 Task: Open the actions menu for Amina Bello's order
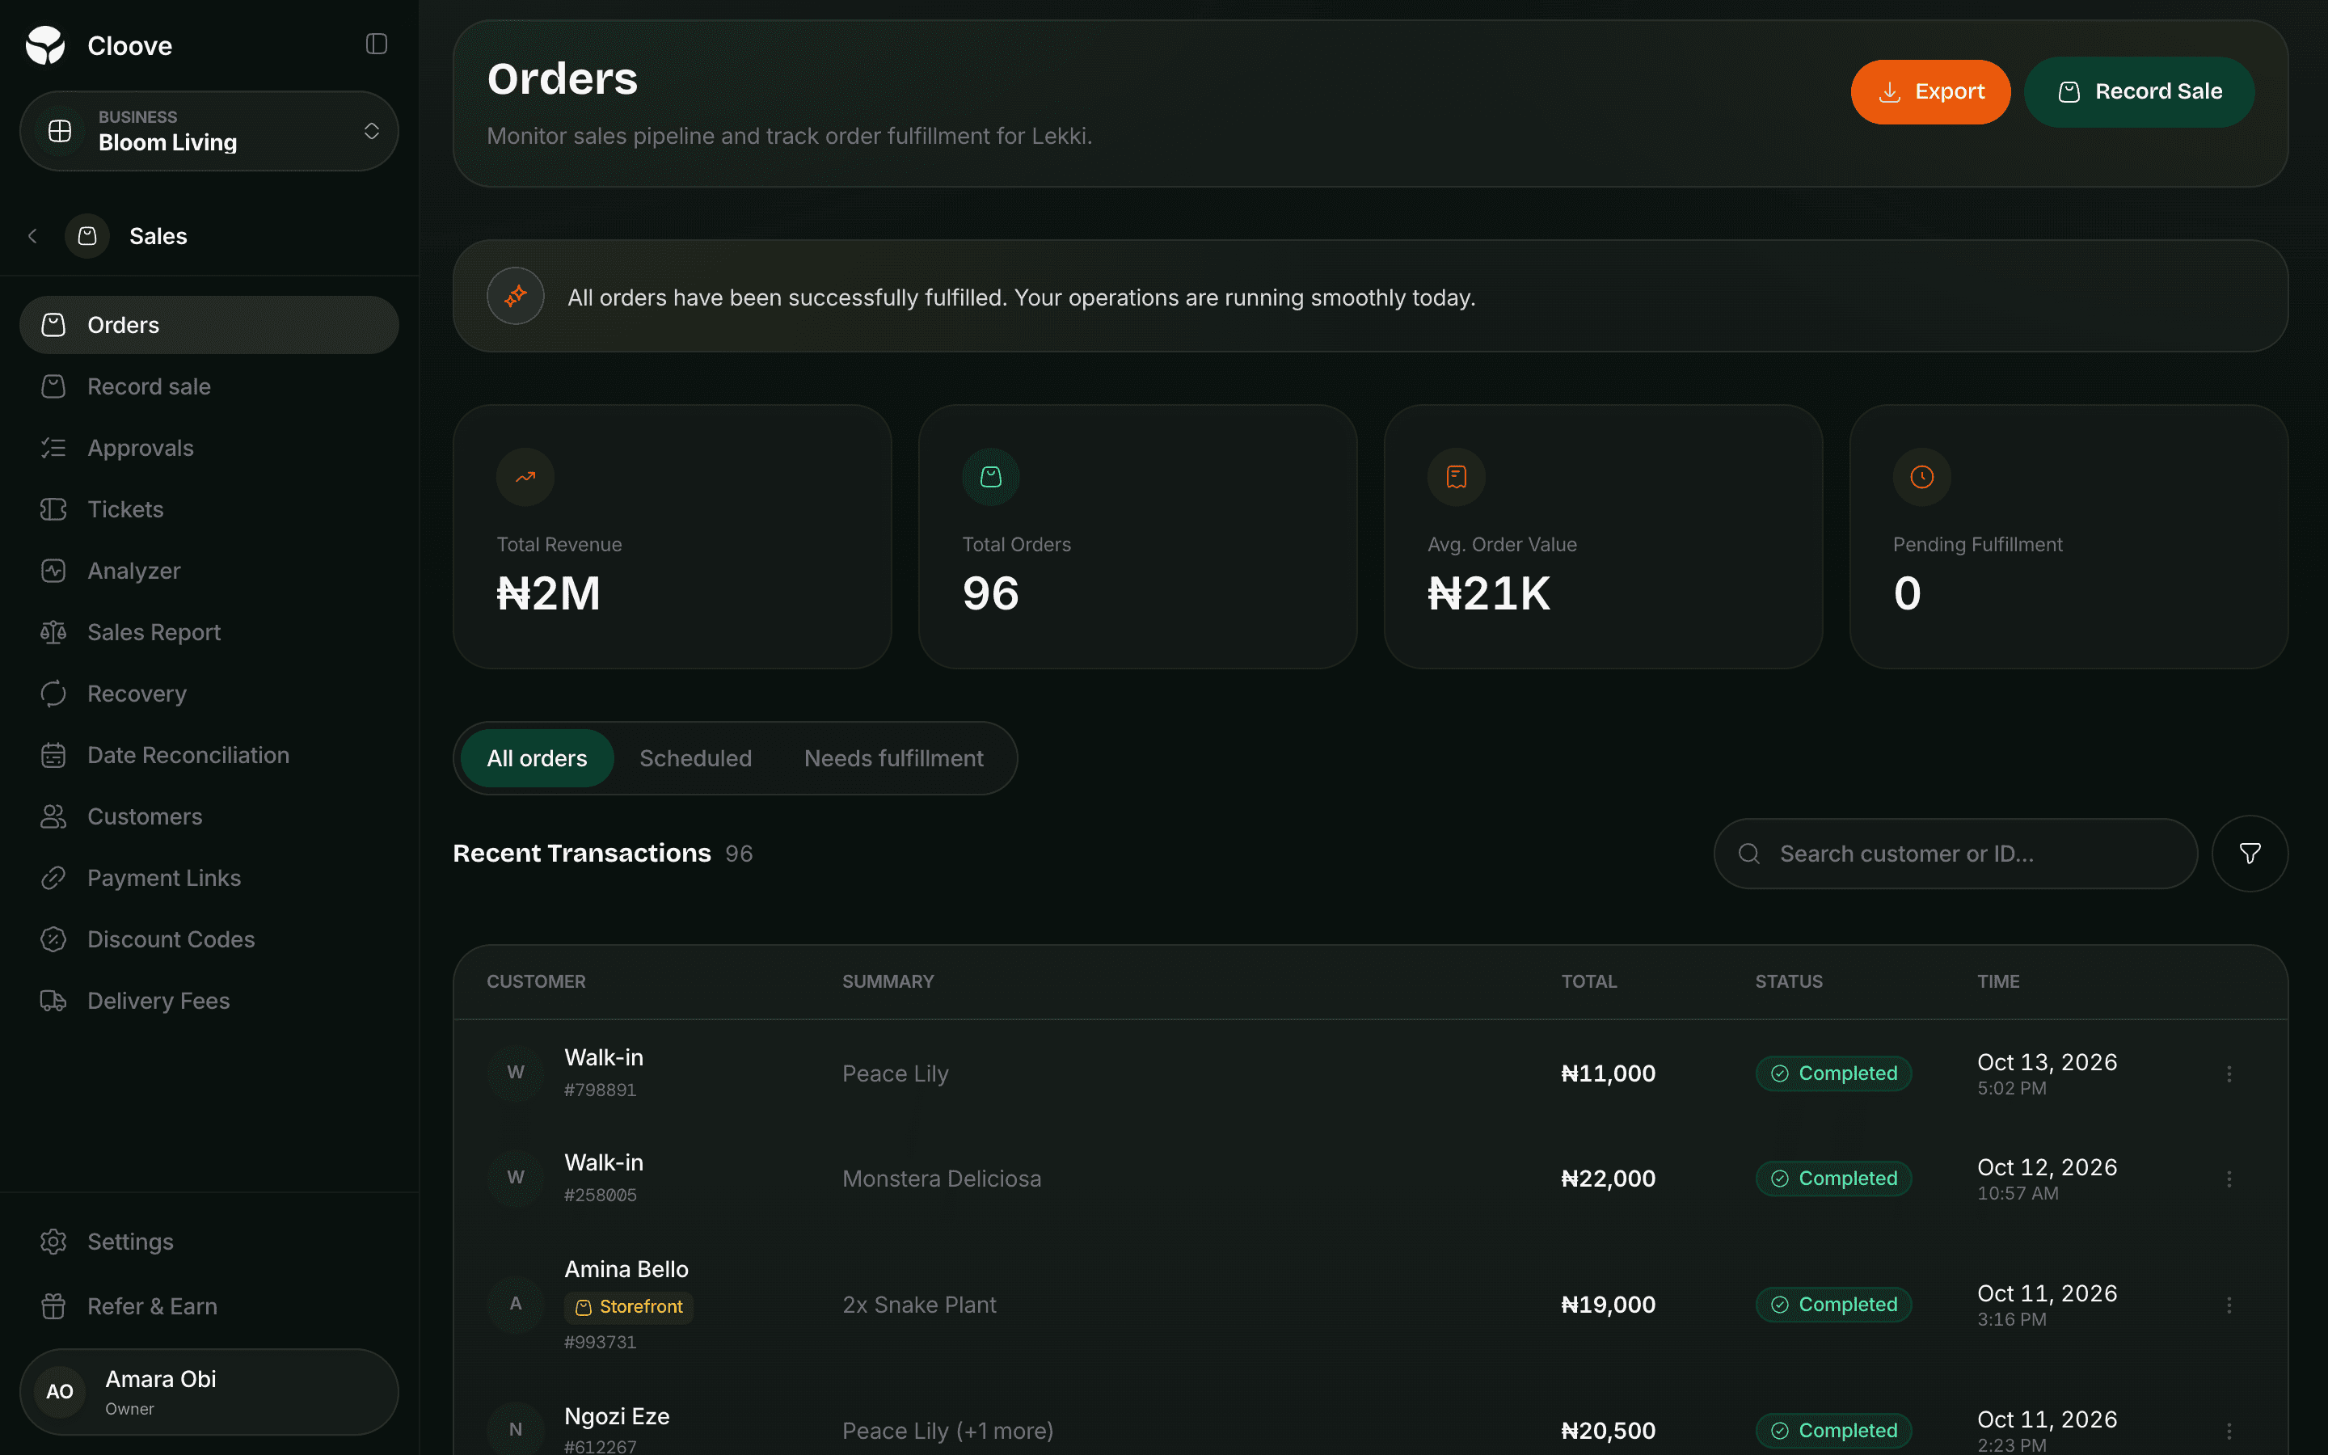coord(2229,1305)
